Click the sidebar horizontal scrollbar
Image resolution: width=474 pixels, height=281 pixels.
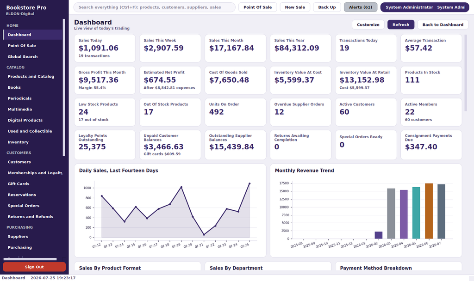(x=30, y=259)
